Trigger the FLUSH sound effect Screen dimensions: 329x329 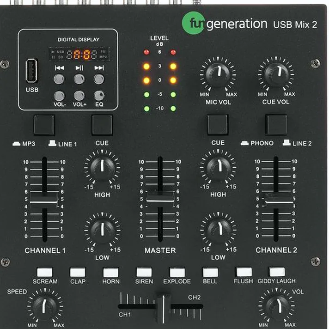point(244,272)
